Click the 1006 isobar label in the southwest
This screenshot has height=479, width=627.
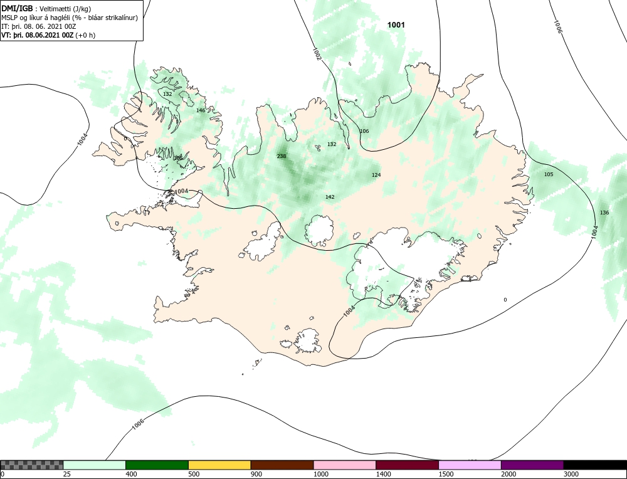[137, 424]
